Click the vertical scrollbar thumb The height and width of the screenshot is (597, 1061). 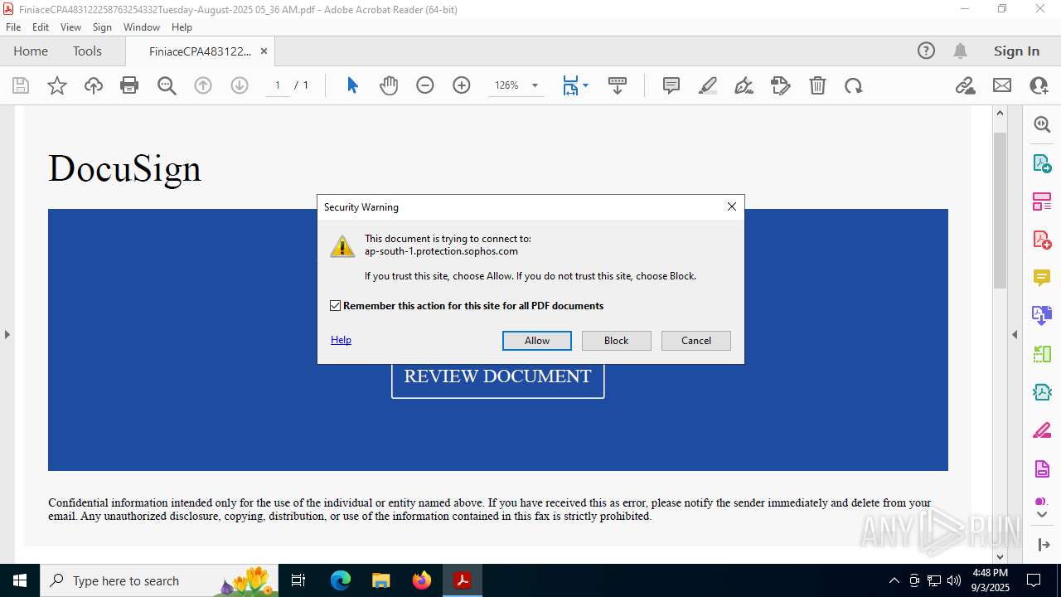click(1000, 210)
